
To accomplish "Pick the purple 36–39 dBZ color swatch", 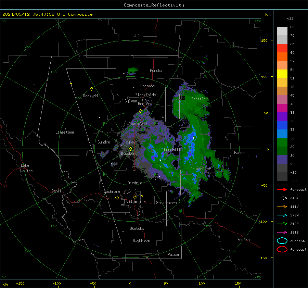I will click(x=282, y=117).
